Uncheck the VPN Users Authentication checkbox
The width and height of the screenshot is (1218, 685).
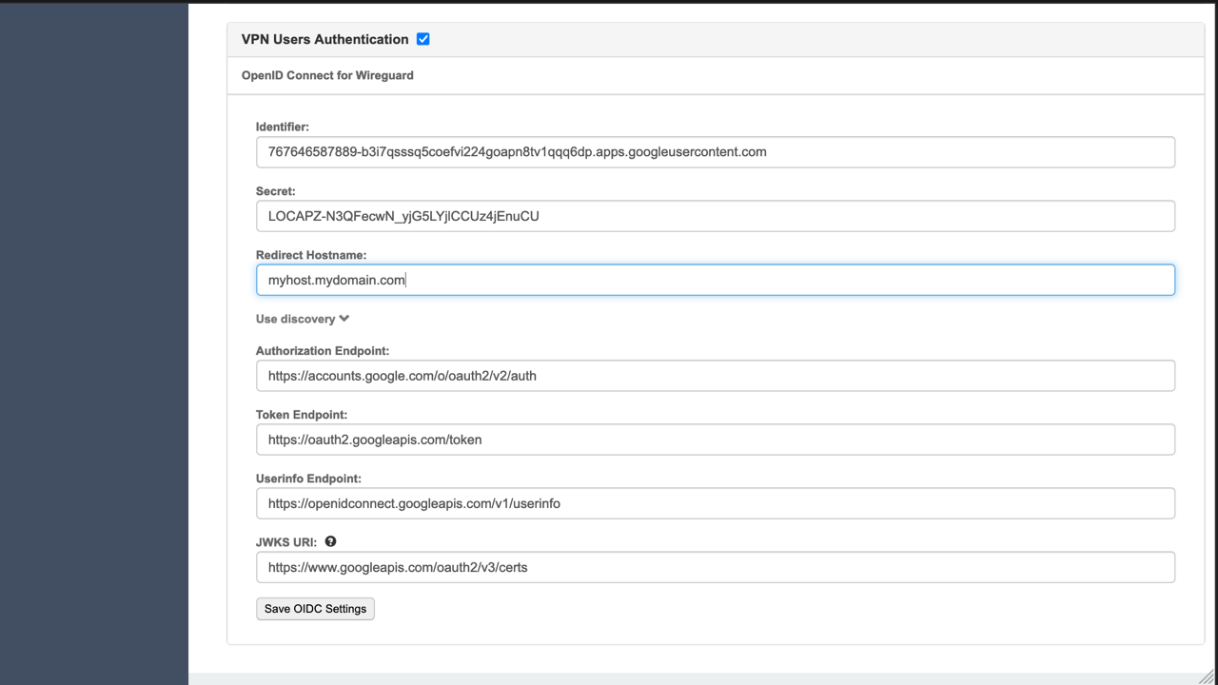(x=423, y=39)
